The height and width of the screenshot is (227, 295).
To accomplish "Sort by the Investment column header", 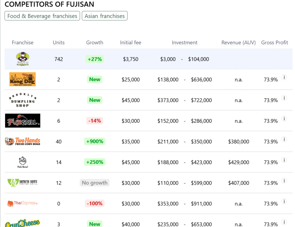I will coord(185,43).
